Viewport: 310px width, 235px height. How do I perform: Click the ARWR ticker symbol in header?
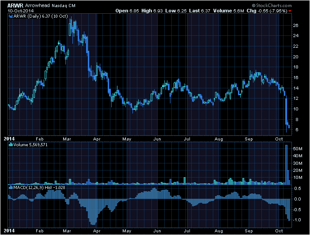click(x=15, y=6)
